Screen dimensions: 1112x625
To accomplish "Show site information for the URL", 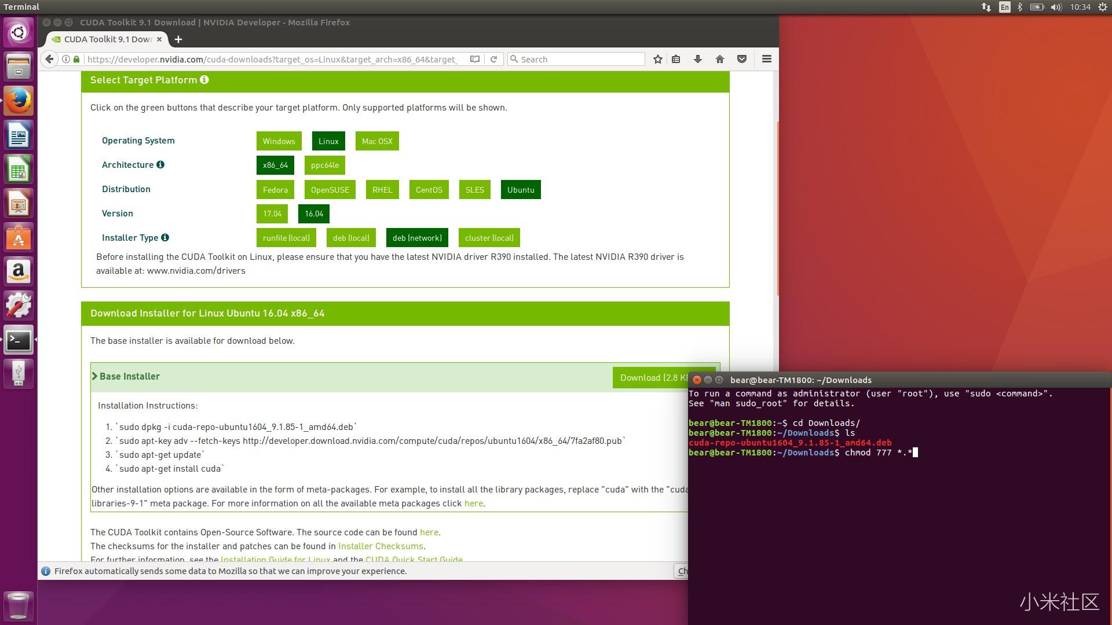I will (x=66, y=59).
